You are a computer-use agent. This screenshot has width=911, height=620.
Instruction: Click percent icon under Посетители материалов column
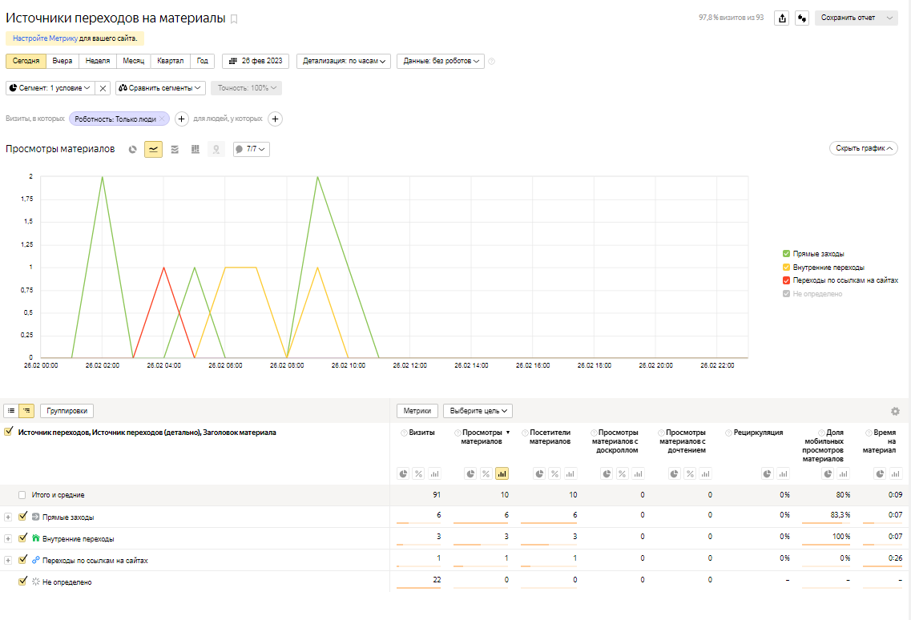tap(554, 474)
